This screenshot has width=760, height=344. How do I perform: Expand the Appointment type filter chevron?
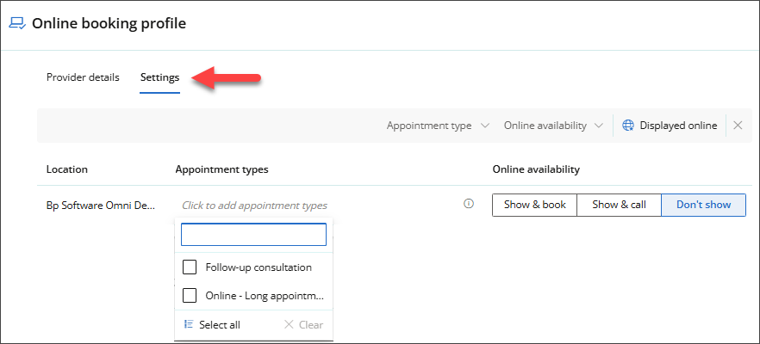tap(485, 126)
